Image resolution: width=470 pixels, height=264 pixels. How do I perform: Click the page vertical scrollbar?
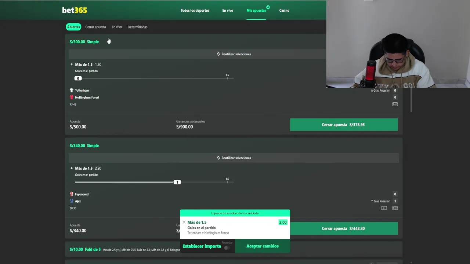411,100
